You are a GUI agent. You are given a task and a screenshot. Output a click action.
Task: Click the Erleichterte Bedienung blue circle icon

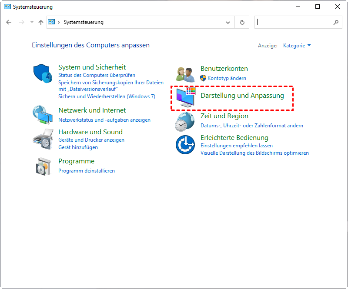(185, 145)
